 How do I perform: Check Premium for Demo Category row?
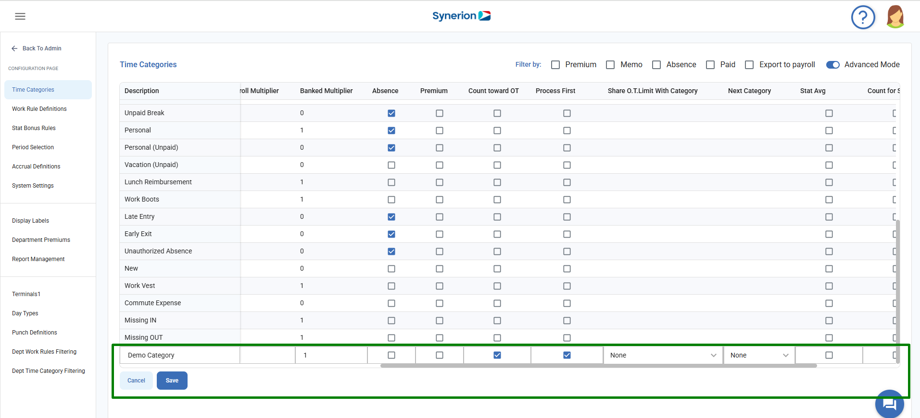[x=440, y=355]
